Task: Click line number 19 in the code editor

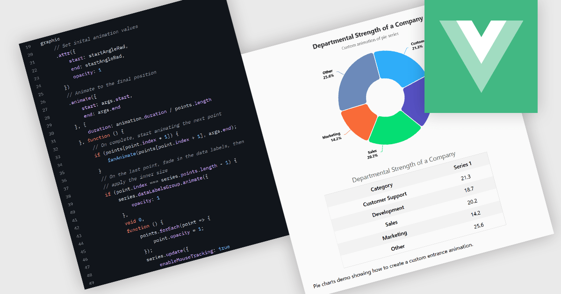Action: (x=27, y=46)
